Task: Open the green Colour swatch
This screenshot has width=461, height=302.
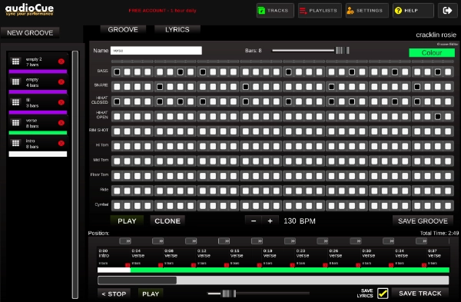Action: tap(432, 52)
